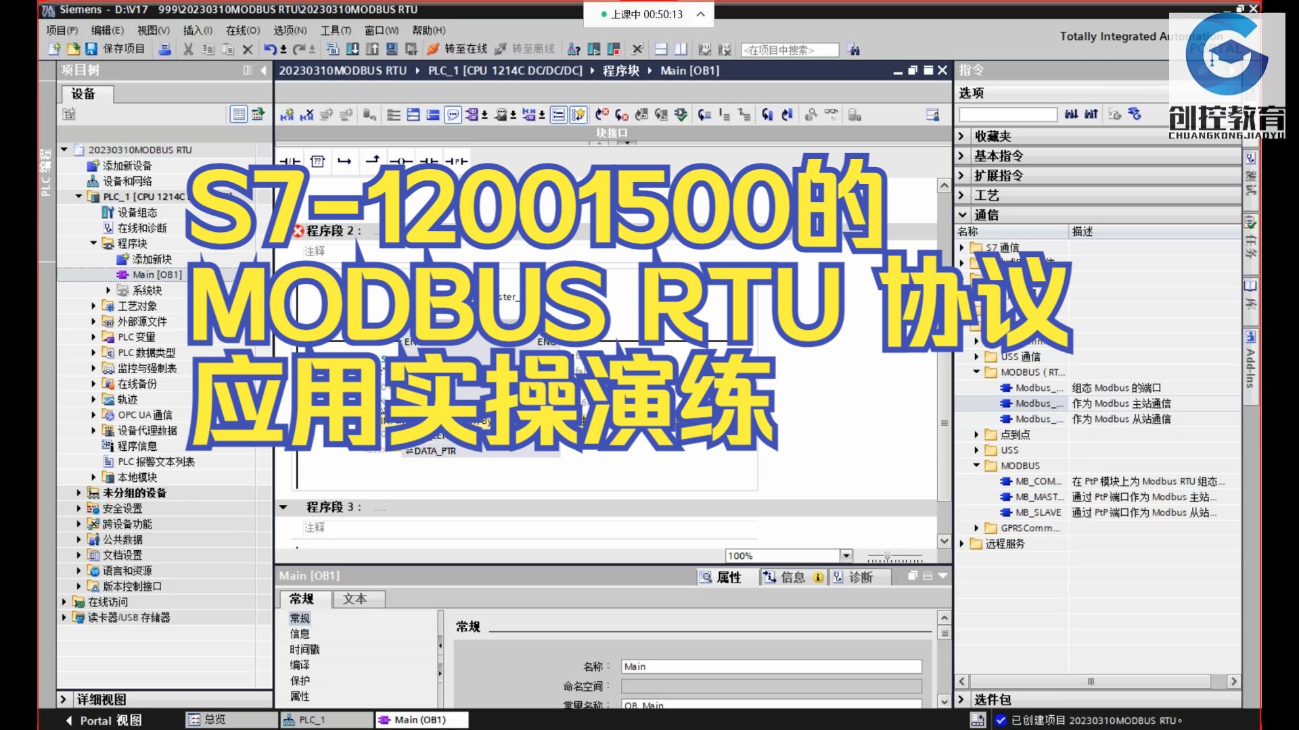Save the project with 保存项目
The height and width of the screenshot is (730, 1299).
click(115, 49)
